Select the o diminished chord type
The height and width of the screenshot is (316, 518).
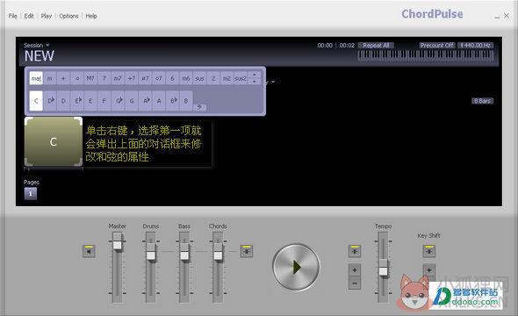(77, 78)
